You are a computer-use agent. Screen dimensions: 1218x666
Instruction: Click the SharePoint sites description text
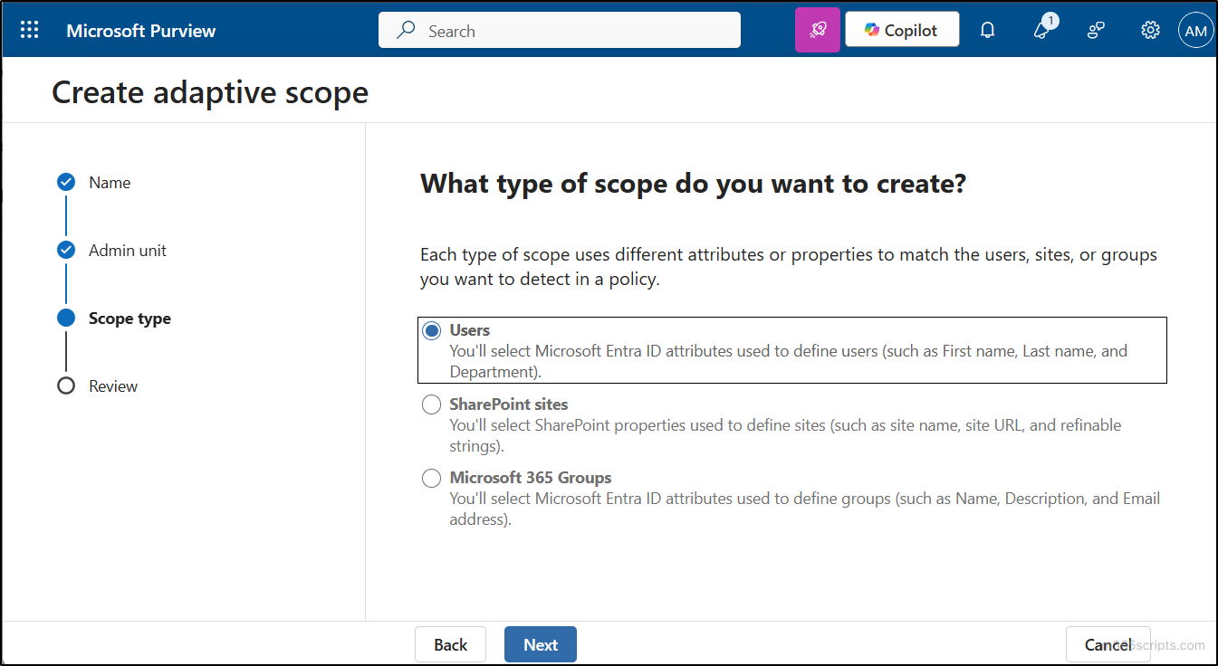[785, 435]
